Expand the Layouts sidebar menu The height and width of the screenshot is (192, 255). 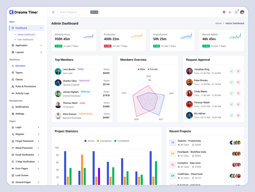[27, 52]
